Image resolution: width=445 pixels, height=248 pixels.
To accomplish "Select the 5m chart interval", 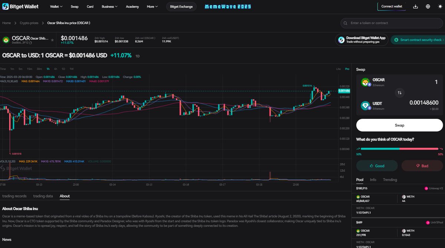I will pos(20,69).
